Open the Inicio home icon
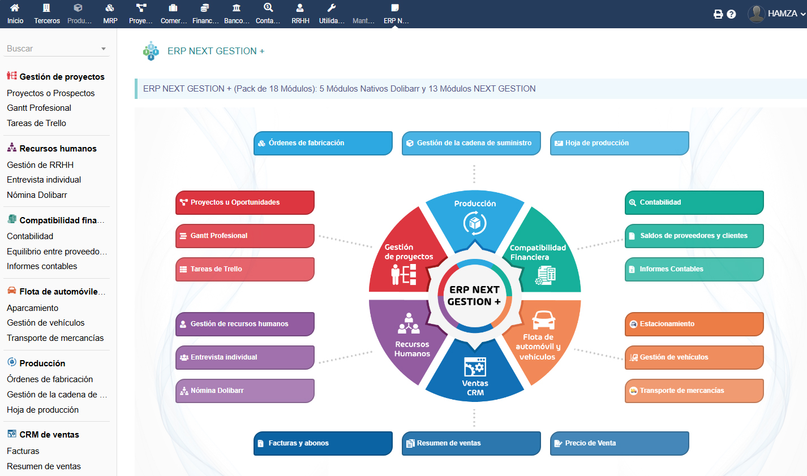 15,8
